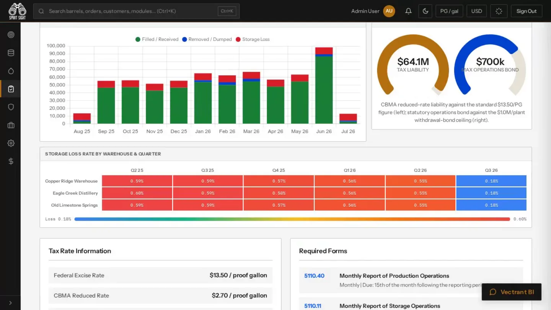Click the Sign Out button

[527, 11]
